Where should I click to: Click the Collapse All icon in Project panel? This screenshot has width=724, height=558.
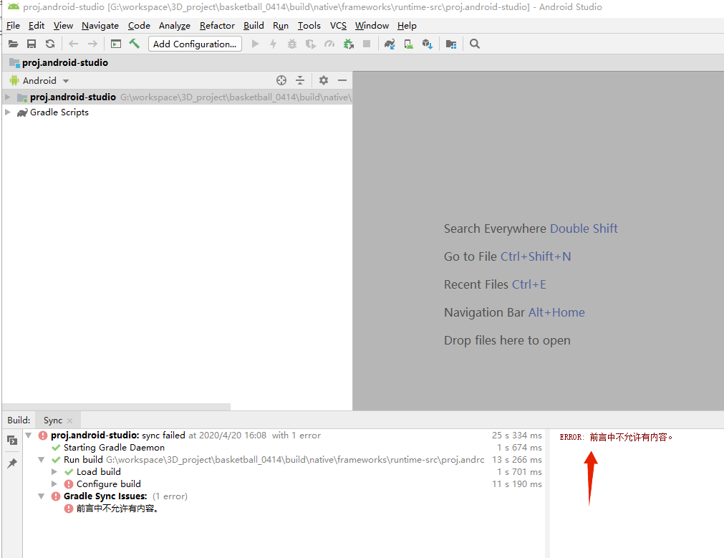tap(300, 80)
